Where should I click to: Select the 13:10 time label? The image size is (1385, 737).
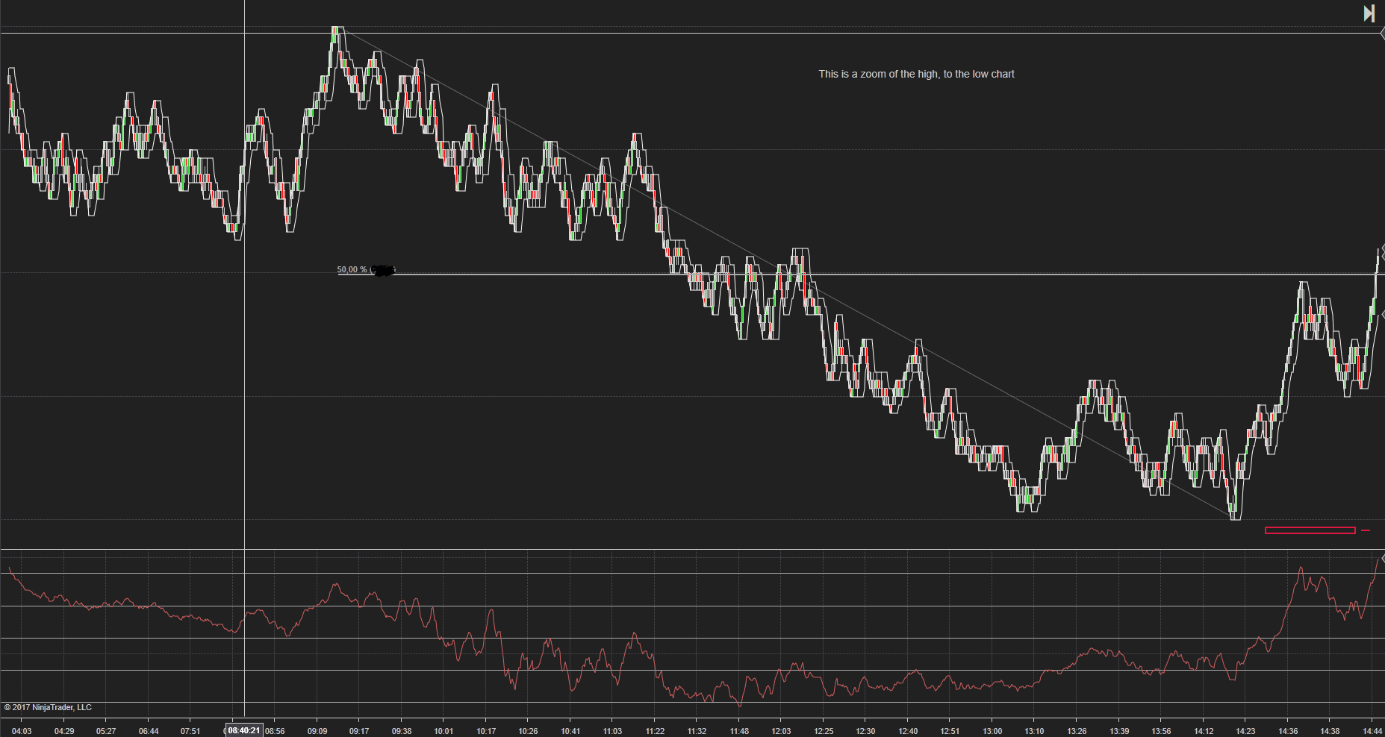[x=1034, y=731]
